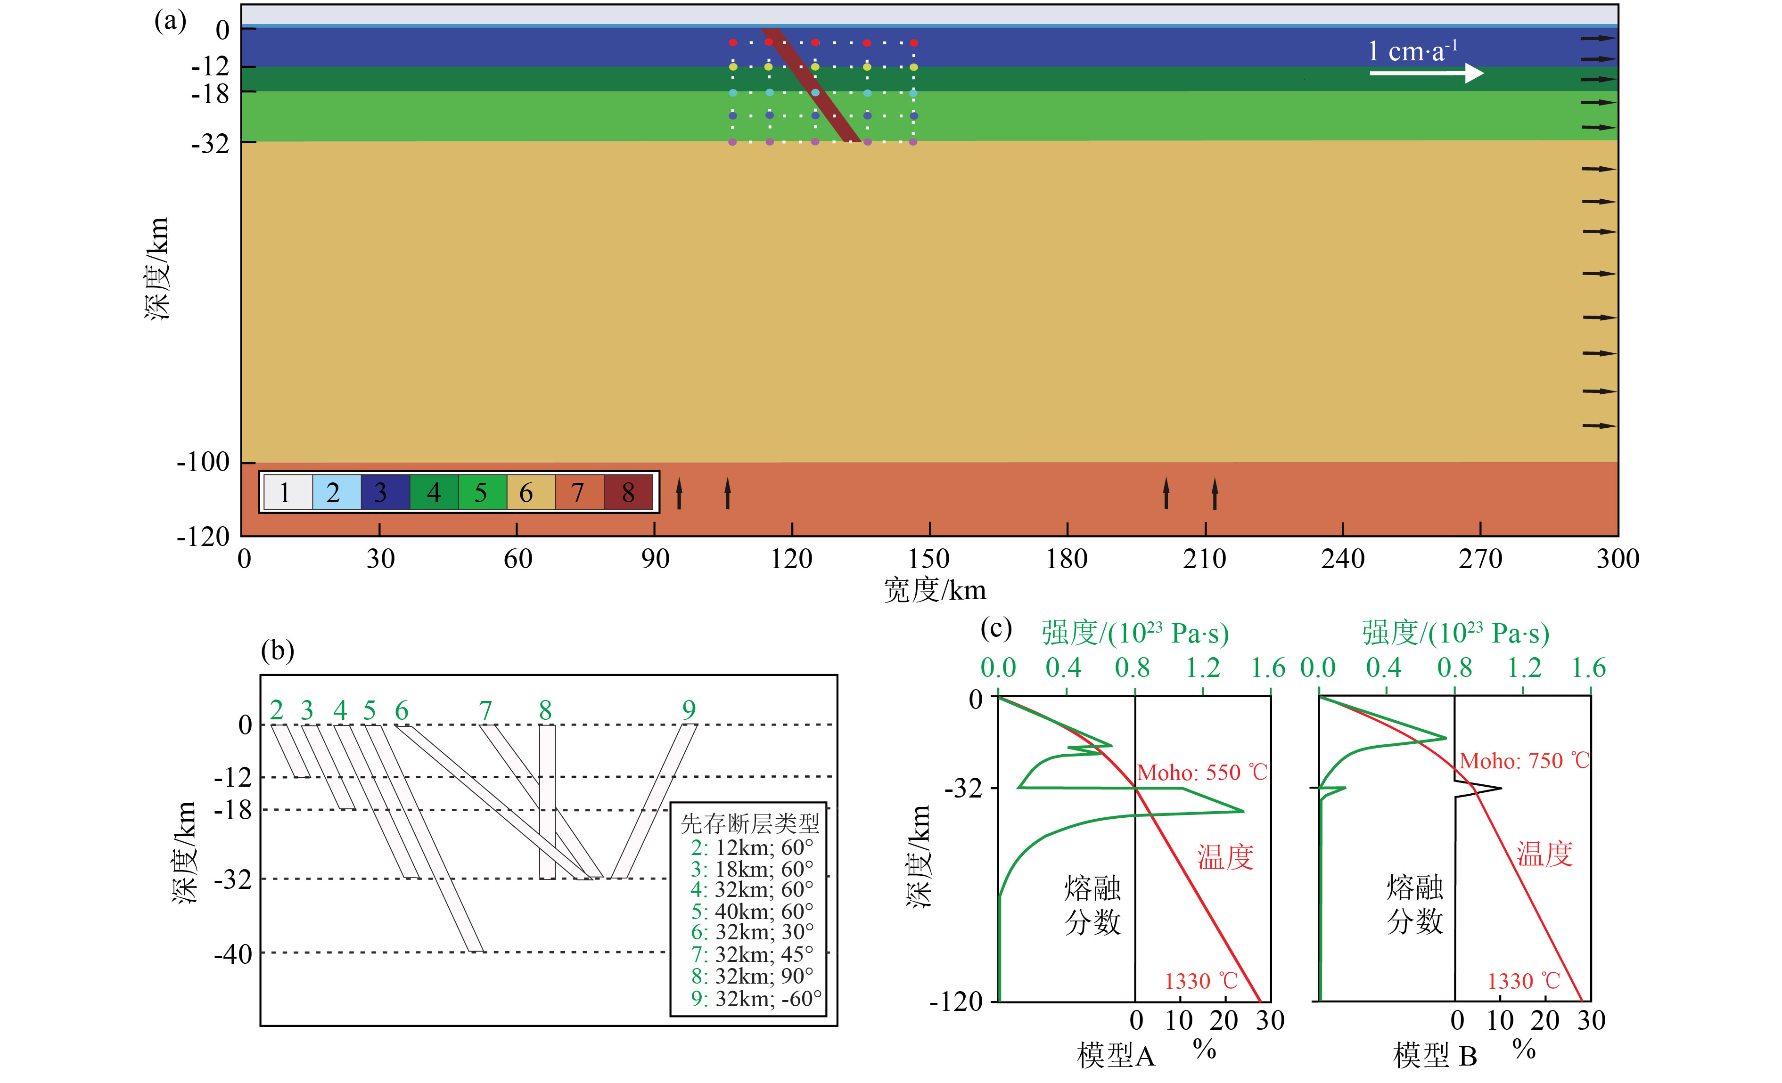The width and height of the screenshot is (1782, 1083).
Task: Pick the dark blue legend swatch 3
Action: (x=385, y=492)
